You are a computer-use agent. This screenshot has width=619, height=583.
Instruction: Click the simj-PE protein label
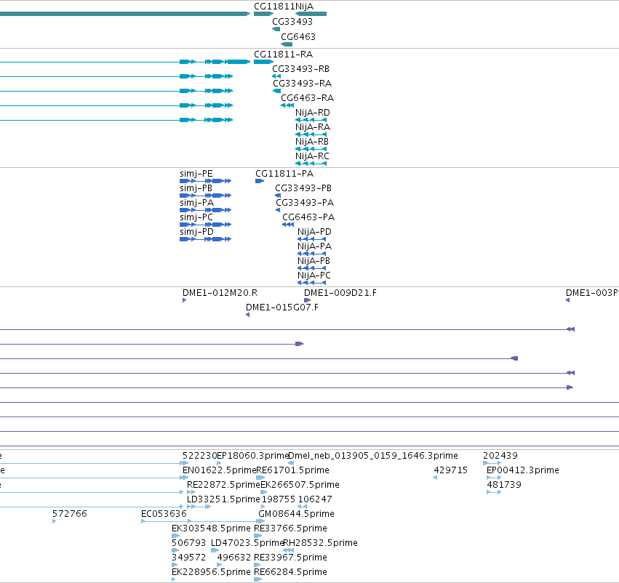point(196,174)
